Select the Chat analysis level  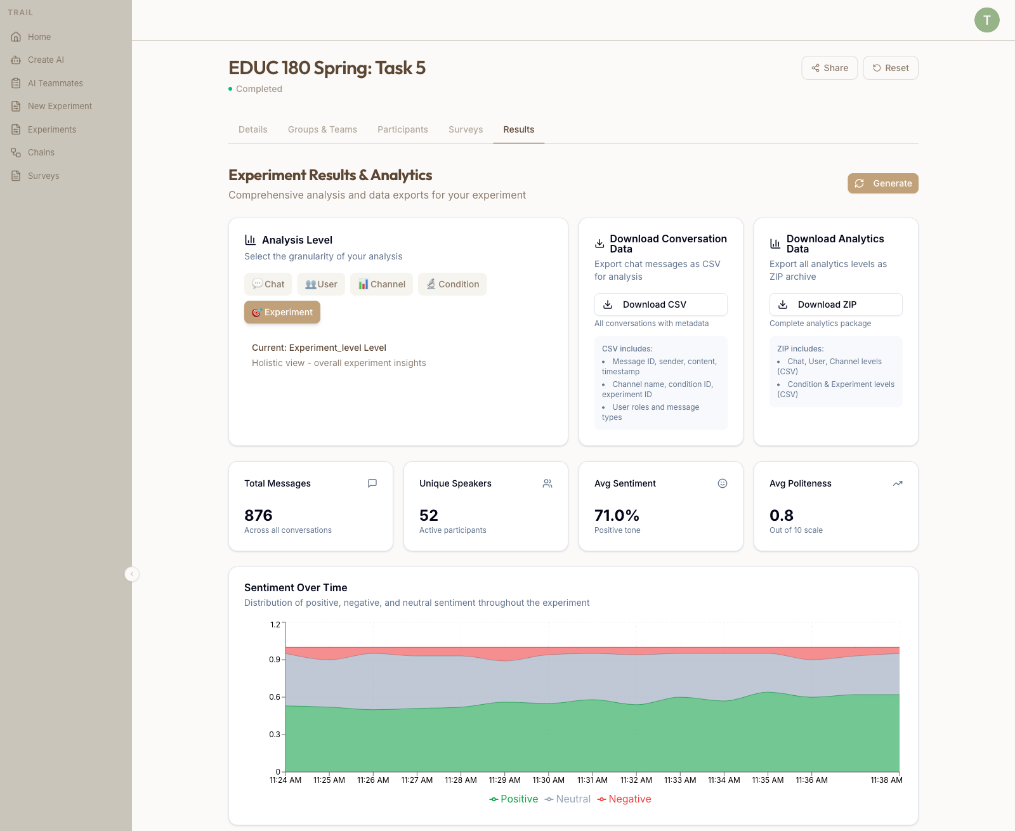pos(268,284)
